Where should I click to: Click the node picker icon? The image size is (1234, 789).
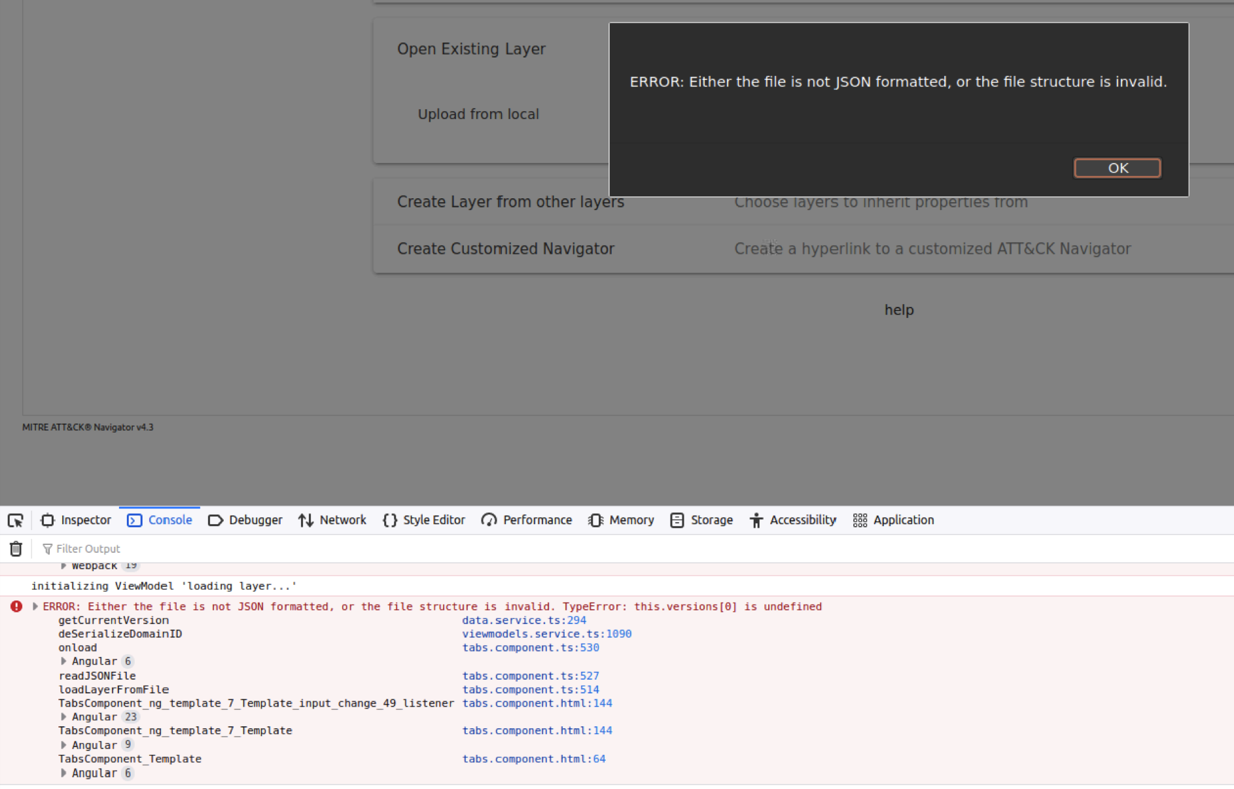point(15,520)
